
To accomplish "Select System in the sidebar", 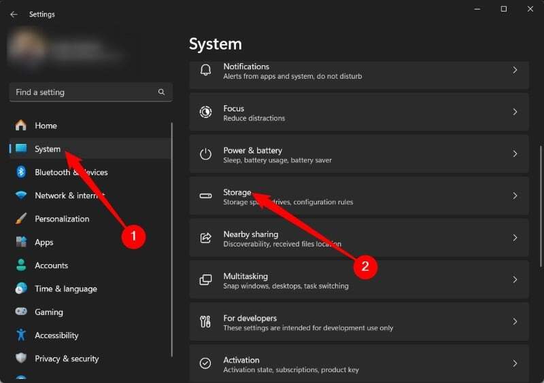I will point(90,149).
